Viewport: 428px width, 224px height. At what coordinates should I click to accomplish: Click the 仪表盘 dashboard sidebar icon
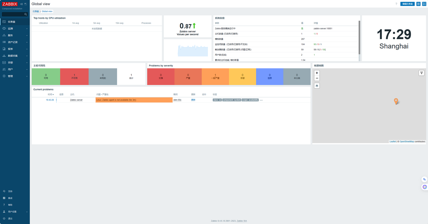pyautogui.click(x=4, y=22)
